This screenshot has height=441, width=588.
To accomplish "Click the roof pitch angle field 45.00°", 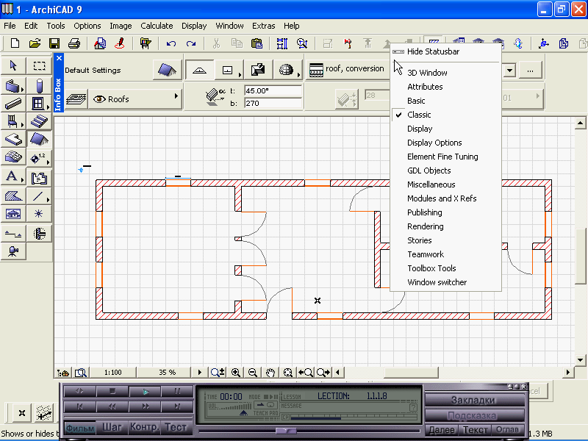I will pyautogui.click(x=273, y=90).
